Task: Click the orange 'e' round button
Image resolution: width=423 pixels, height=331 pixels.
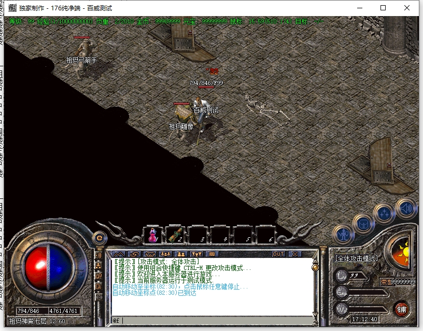Action: (100, 238)
